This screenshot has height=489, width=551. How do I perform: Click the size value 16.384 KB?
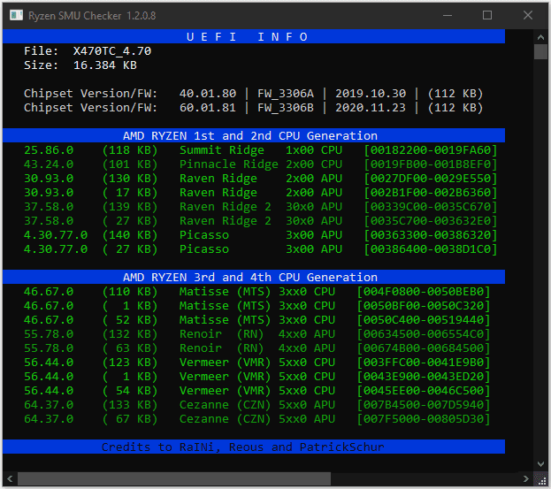(x=105, y=65)
